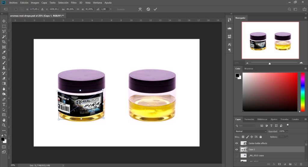Click the hue spectrum slider
Viewport: 308px width, 167px height.
(303, 92)
